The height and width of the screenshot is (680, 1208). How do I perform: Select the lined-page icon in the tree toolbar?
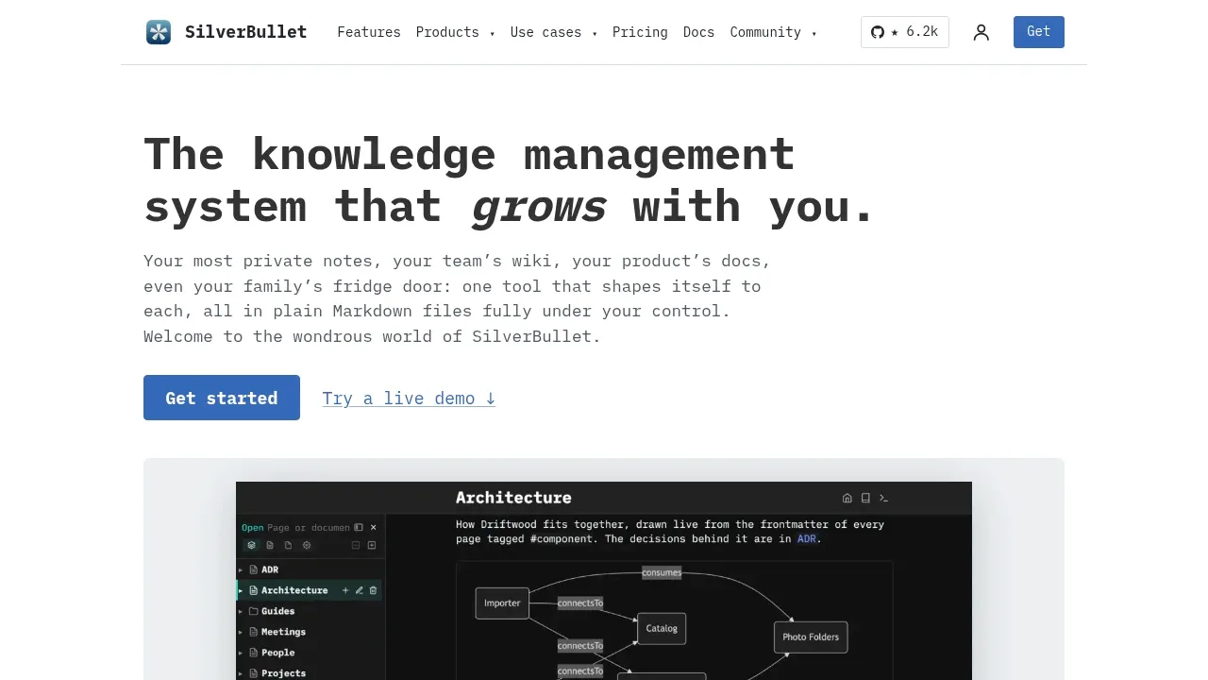point(270,545)
